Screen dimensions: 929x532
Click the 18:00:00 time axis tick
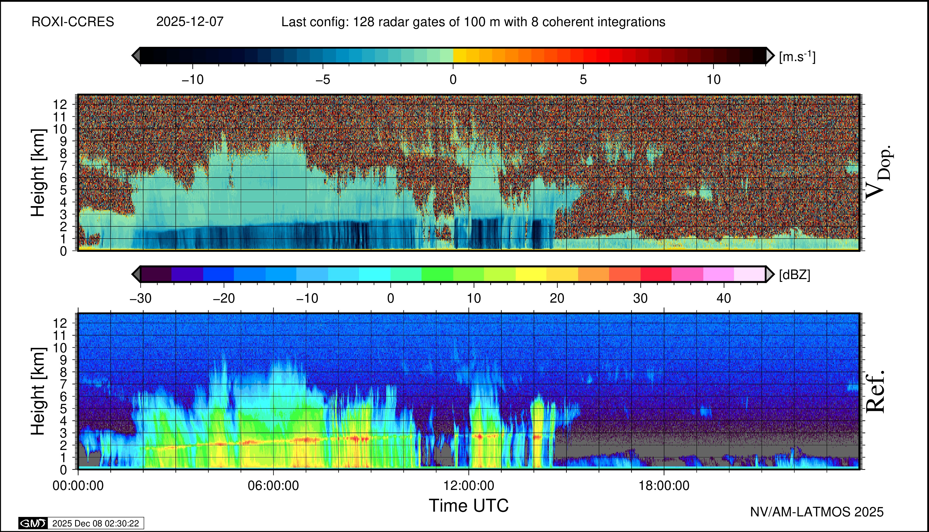664,486
